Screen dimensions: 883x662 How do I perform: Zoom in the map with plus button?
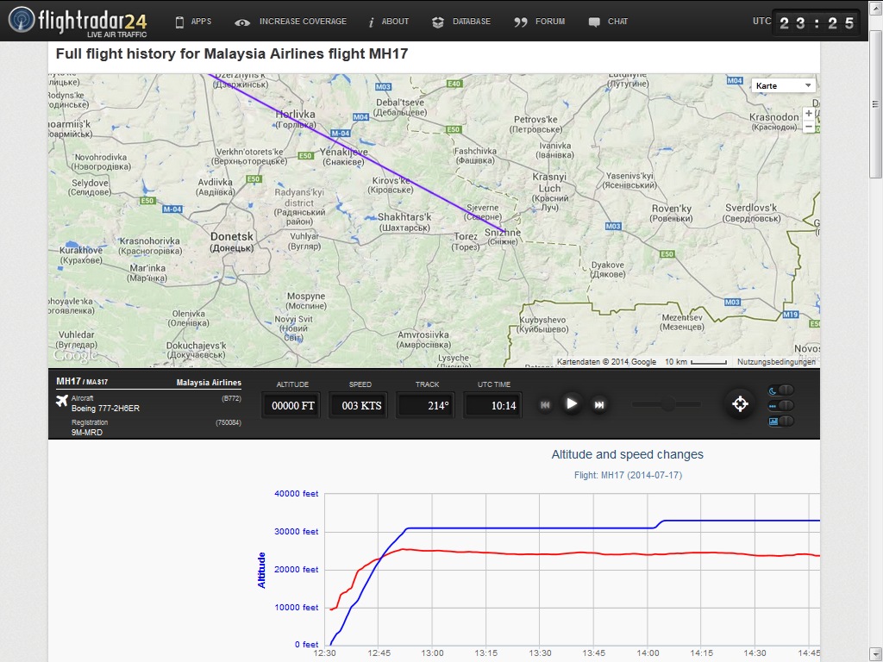point(808,113)
